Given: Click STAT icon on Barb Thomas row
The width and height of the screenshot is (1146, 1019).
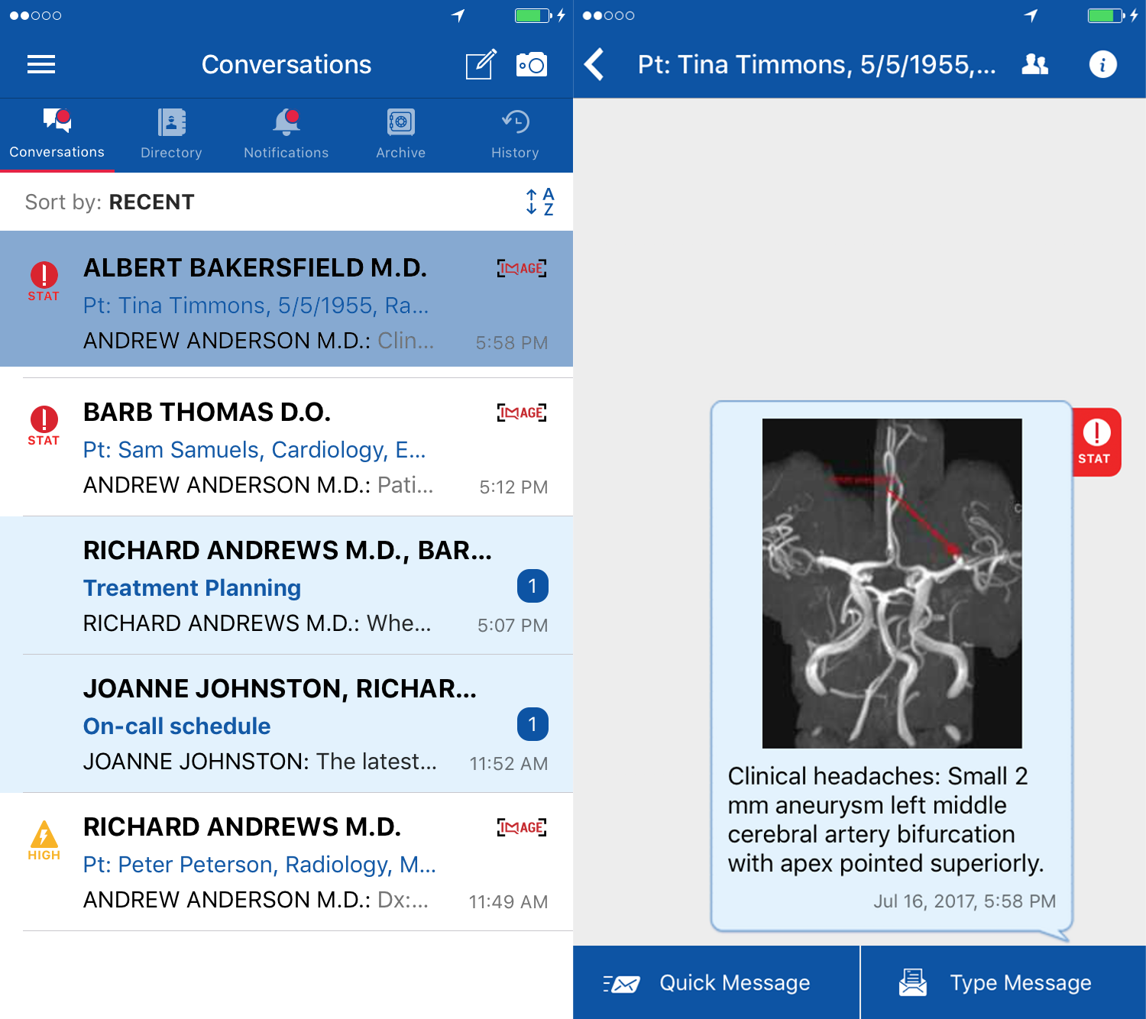Looking at the screenshot, I should click(44, 425).
